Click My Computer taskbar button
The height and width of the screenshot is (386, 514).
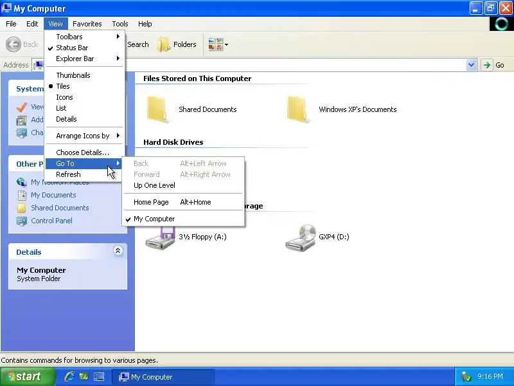[x=163, y=377]
